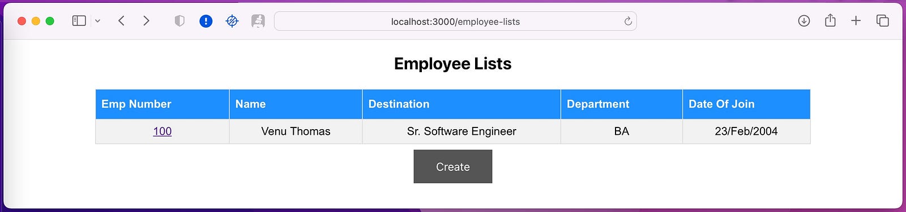Open the privacy report shield icon
The width and height of the screenshot is (906, 212).
[180, 21]
